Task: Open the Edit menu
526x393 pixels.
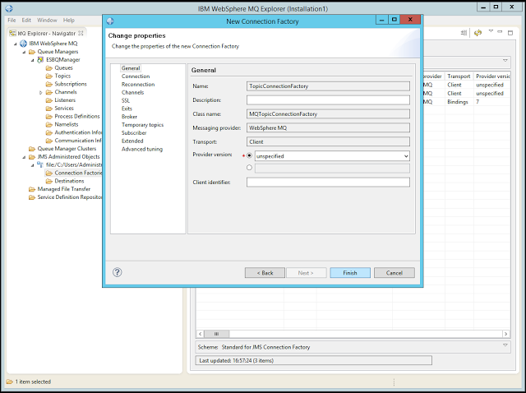Action: point(26,20)
